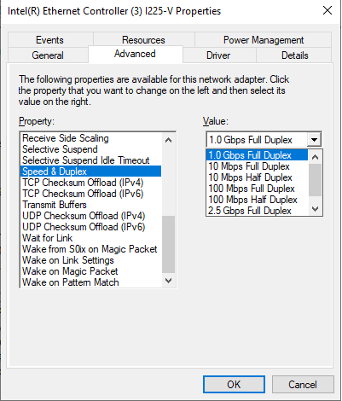
Task: Choose 2.5 Gbps Full Duplex option
Action: [x=250, y=211]
